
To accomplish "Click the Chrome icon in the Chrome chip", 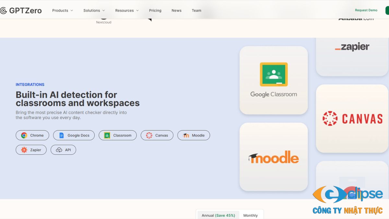I will (24, 135).
